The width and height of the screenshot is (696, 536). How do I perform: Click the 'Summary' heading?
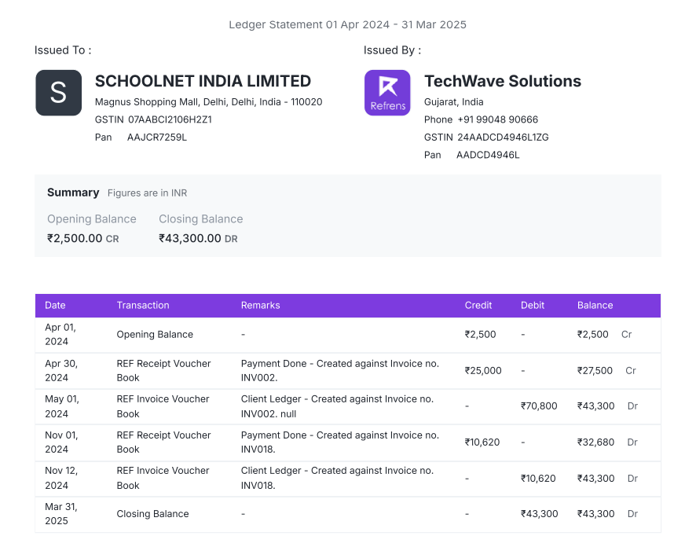click(73, 193)
